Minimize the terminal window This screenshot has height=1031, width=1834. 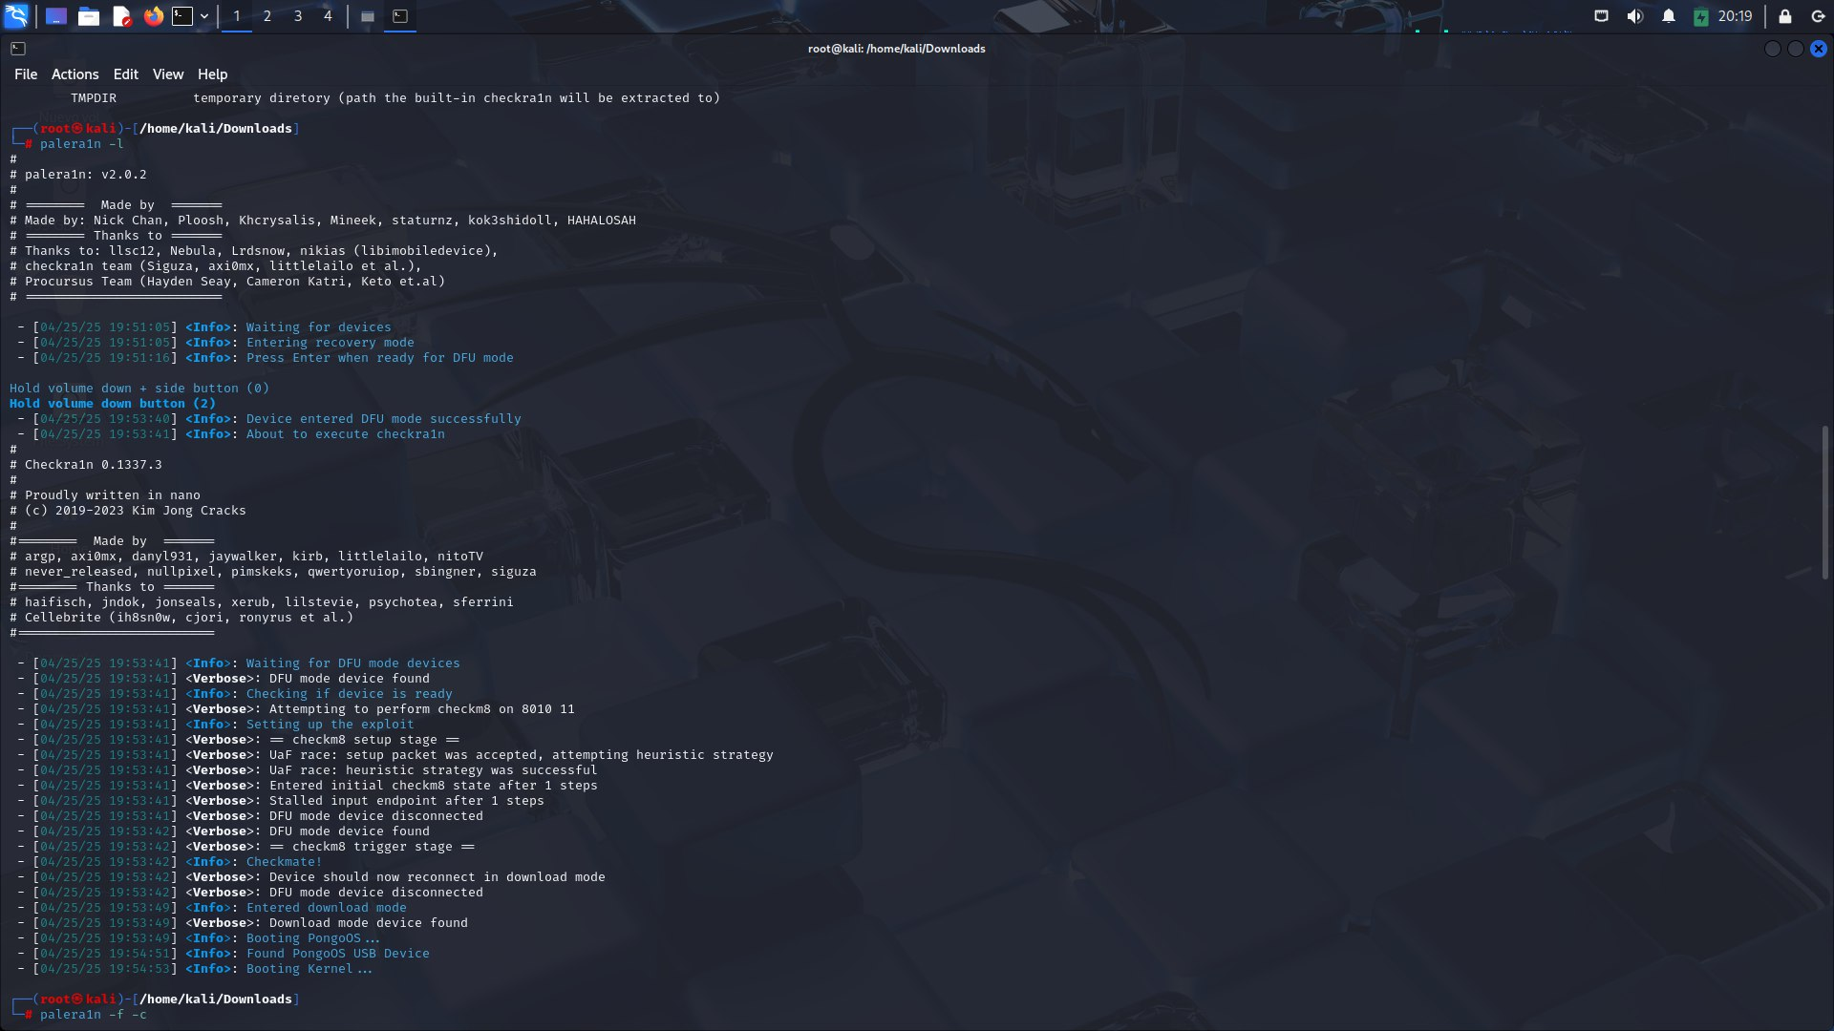1773,49
